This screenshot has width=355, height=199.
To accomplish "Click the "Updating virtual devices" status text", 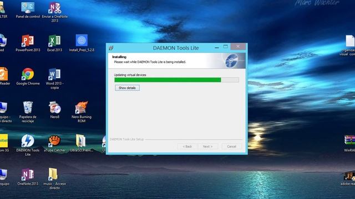I will pyautogui.click(x=130, y=75).
